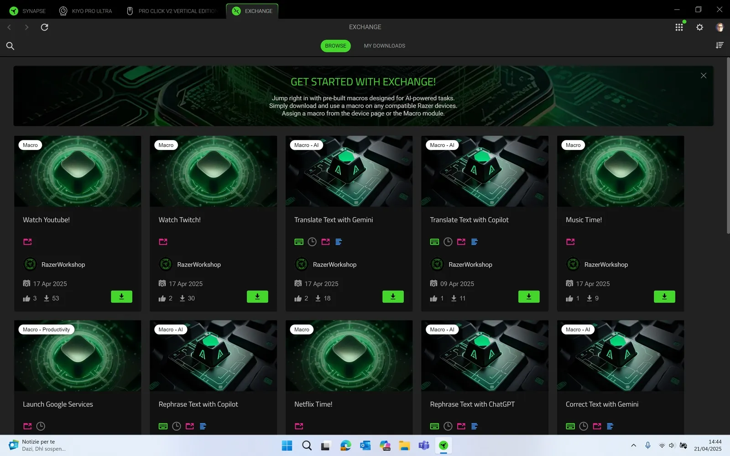The image size is (730, 456).
Task: Open your profile picture menu
Action: click(x=719, y=27)
